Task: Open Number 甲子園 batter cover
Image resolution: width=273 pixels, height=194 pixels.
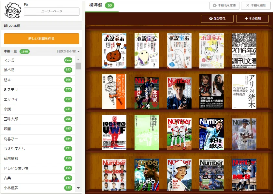Action: pos(244,134)
